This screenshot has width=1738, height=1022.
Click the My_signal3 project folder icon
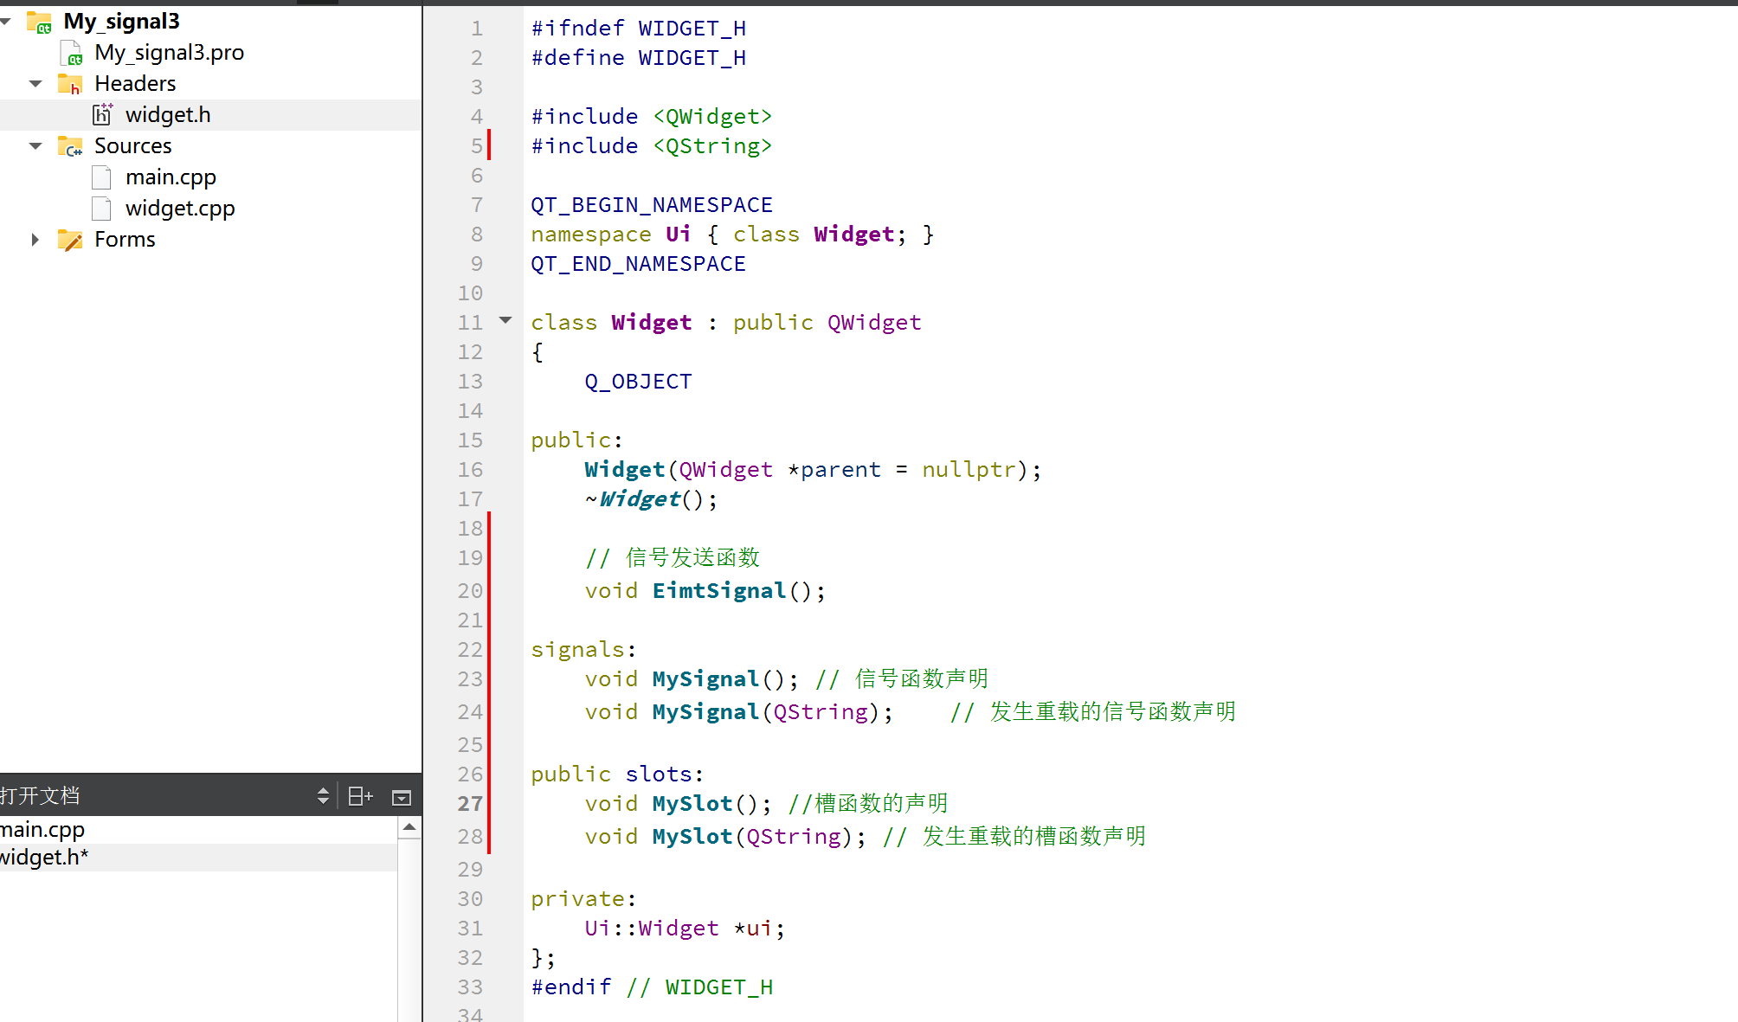[x=40, y=22]
